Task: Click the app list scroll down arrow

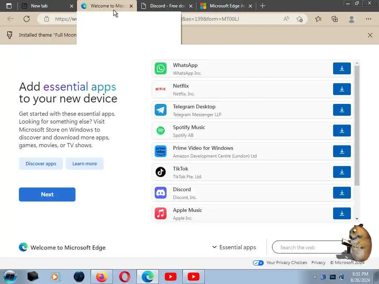Action: (357, 219)
